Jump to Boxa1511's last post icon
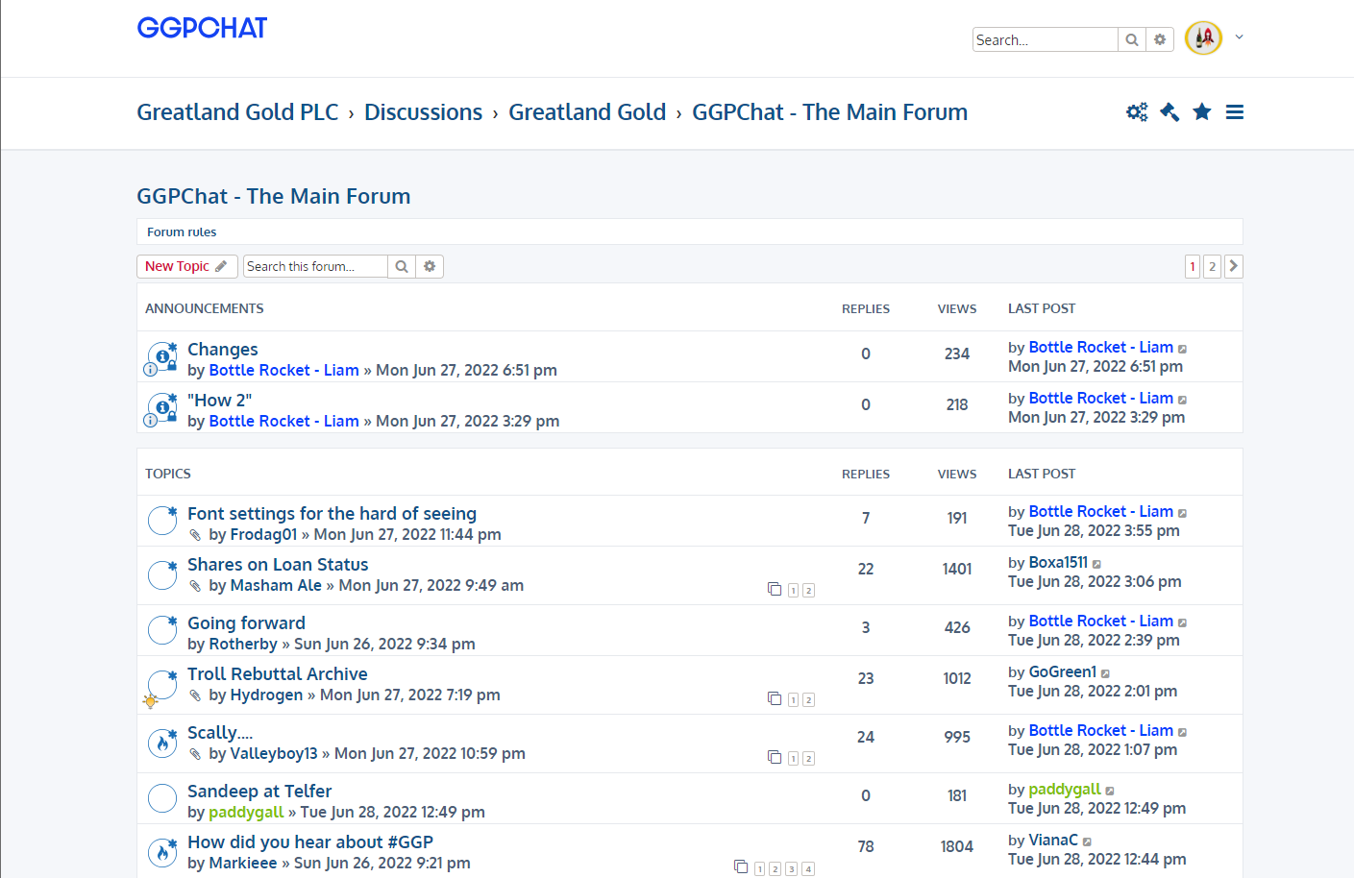This screenshot has width=1354, height=878. click(x=1096, y=564)
